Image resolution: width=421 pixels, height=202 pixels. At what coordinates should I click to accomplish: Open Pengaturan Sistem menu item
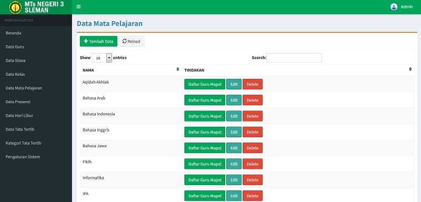click(x=23, y=157)
